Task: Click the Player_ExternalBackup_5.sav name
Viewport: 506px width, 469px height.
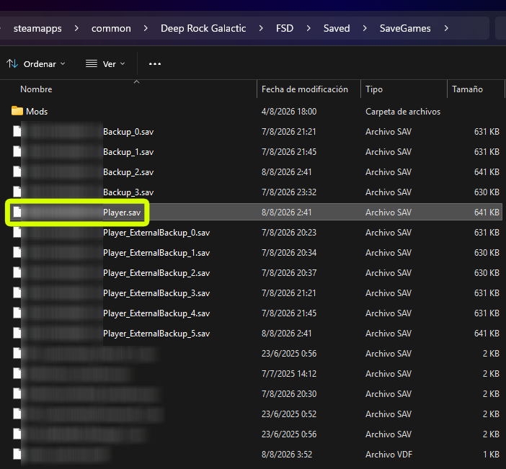Action: (x=156, y=334)
